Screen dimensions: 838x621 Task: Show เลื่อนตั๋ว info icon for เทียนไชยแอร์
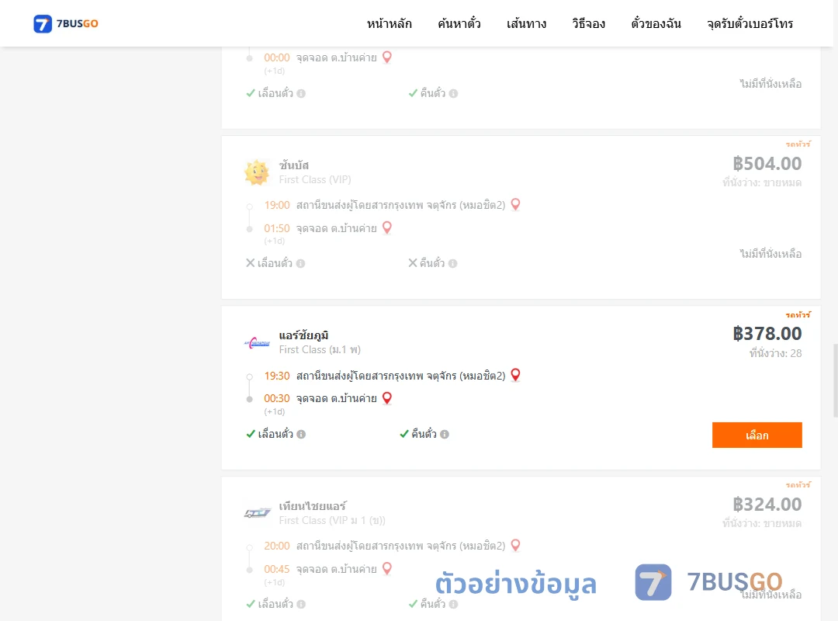tap(301, 604)
